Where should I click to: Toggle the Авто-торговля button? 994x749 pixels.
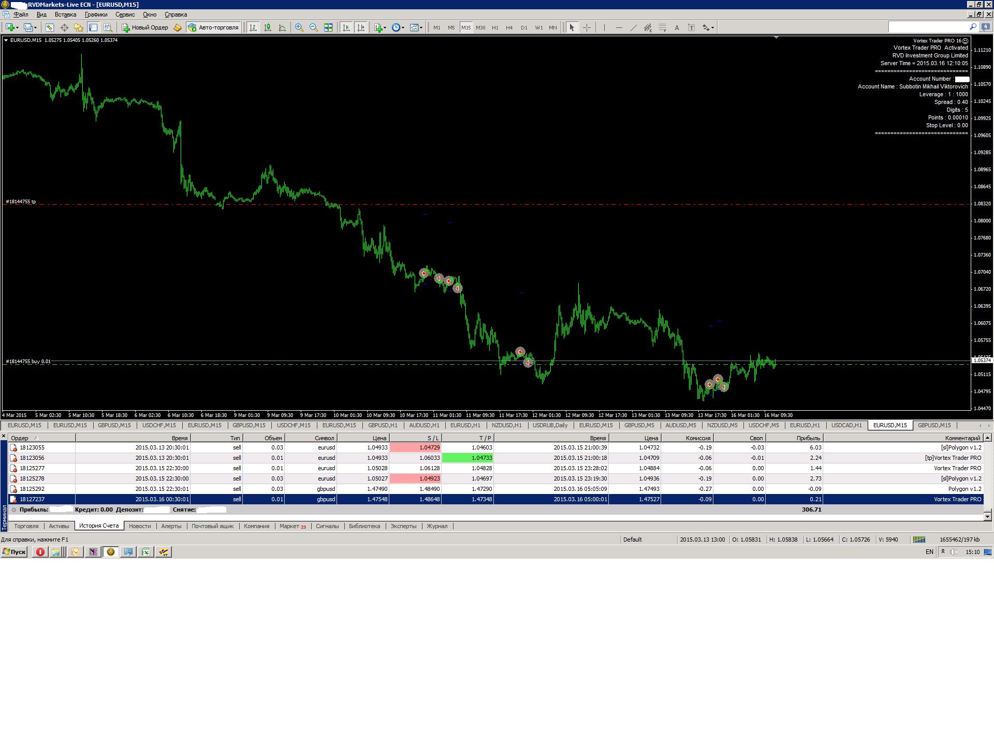coord(213,27)
